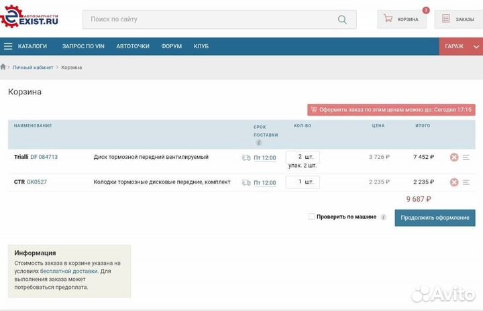This screenshot has height=311, width=483.
Task: Expand the Гараж dropdown
Action: tap(461, 46)
